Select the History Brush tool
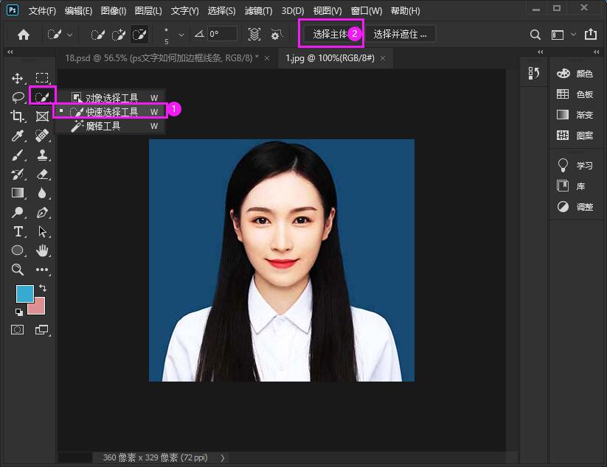Viewport: 607px width, 467px height. tap(18, 175)
